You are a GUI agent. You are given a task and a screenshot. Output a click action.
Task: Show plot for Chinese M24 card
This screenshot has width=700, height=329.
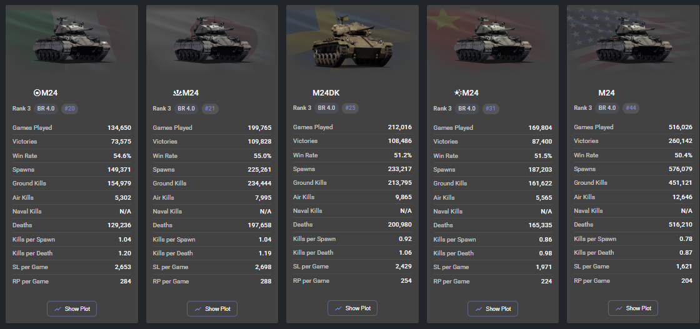493,308
